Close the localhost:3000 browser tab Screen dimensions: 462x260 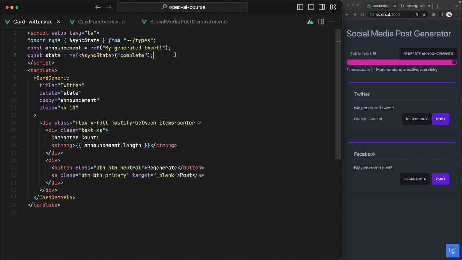395,6
